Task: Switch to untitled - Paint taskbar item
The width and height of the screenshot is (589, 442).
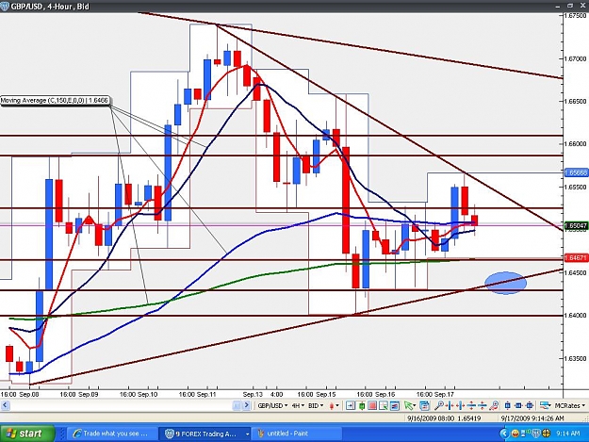Action: [297, 434]
